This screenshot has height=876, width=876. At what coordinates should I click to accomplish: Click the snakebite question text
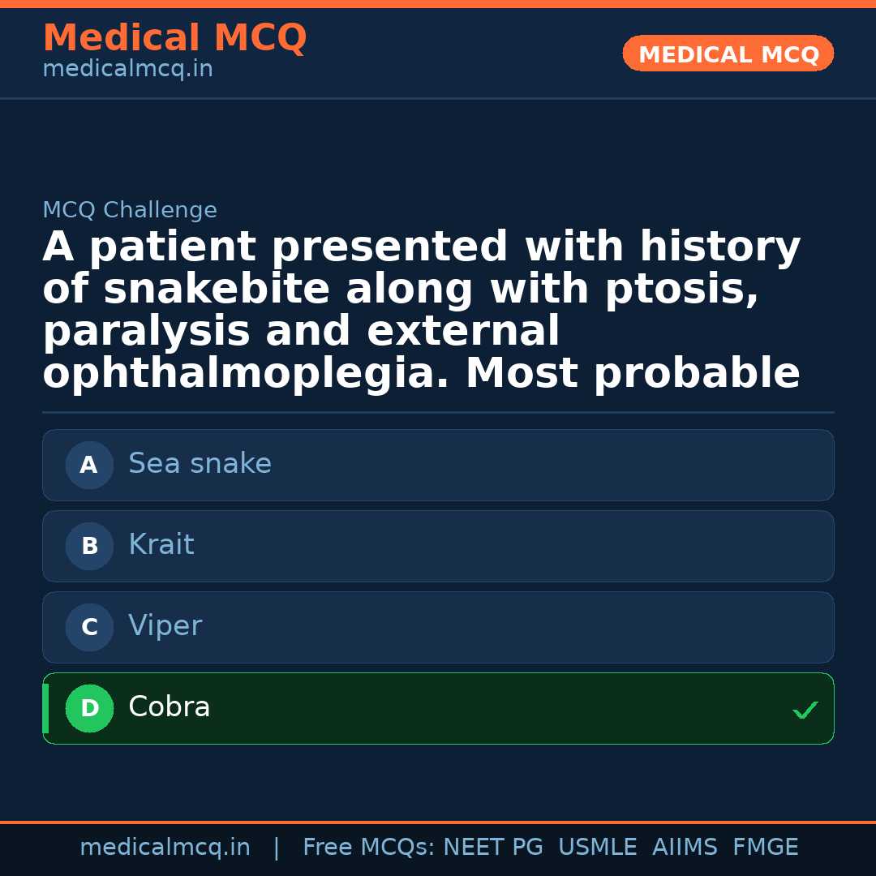(422, 311)
